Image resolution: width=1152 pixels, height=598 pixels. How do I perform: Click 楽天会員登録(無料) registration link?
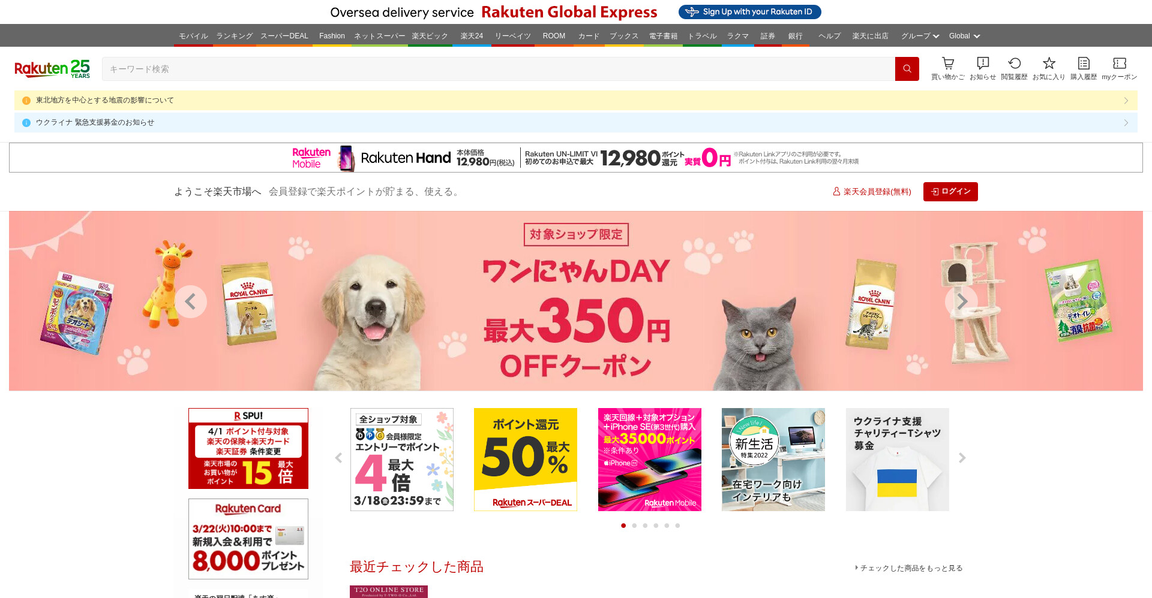click(872, 192)
